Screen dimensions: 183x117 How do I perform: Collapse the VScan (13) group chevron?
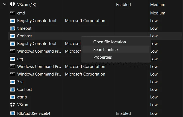(5, 4)
